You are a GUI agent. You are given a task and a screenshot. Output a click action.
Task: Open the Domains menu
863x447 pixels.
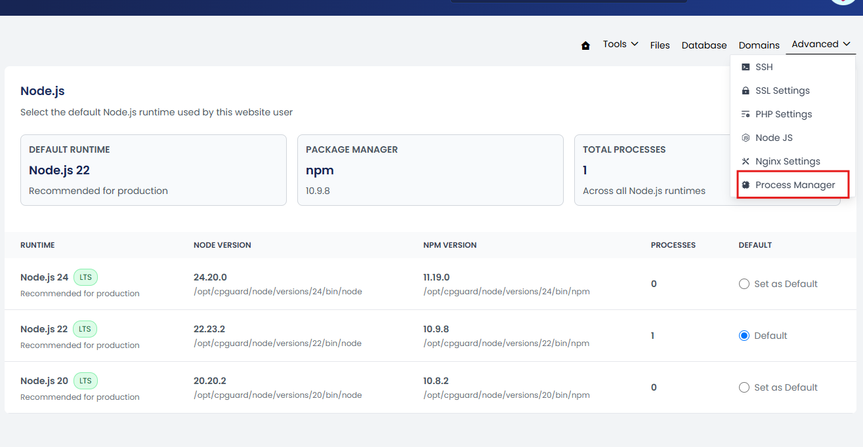pyautogui.click(x=759, y=45)
